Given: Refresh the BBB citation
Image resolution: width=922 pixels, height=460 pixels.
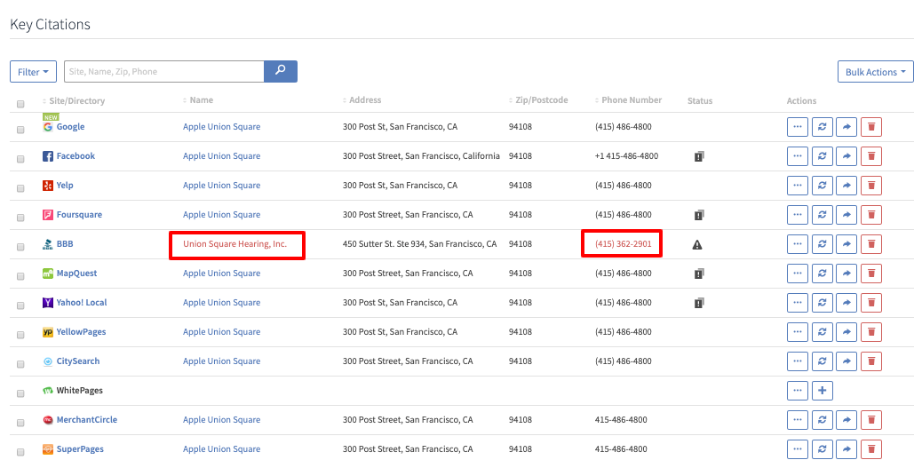Looking at the screenshot, I should click(x=822, y=243).
